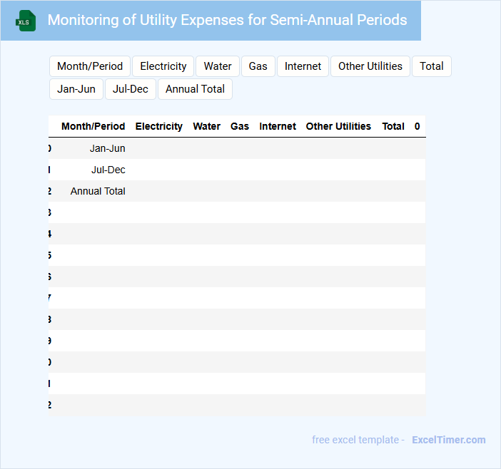
Task: Click the page title heading text
Action: 227,20
